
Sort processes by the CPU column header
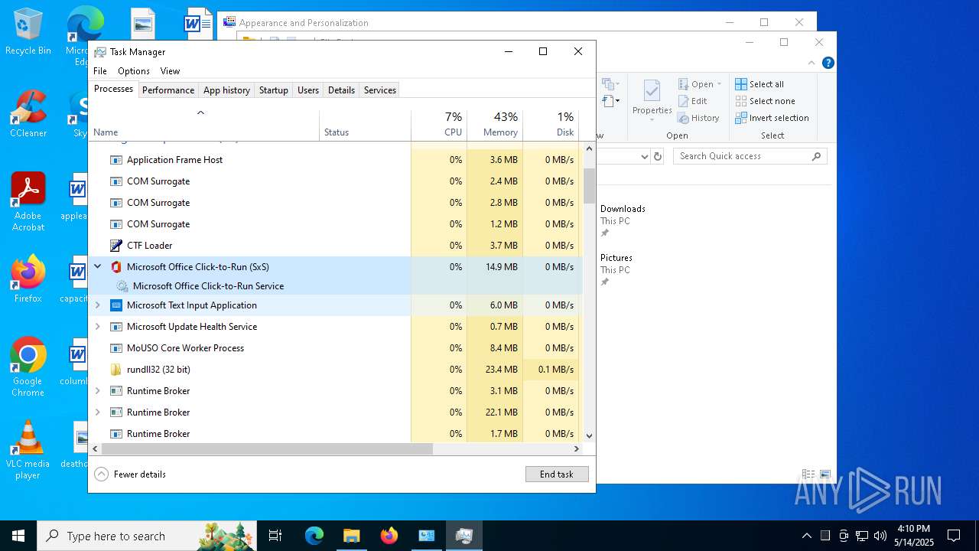tap(439, 125)
